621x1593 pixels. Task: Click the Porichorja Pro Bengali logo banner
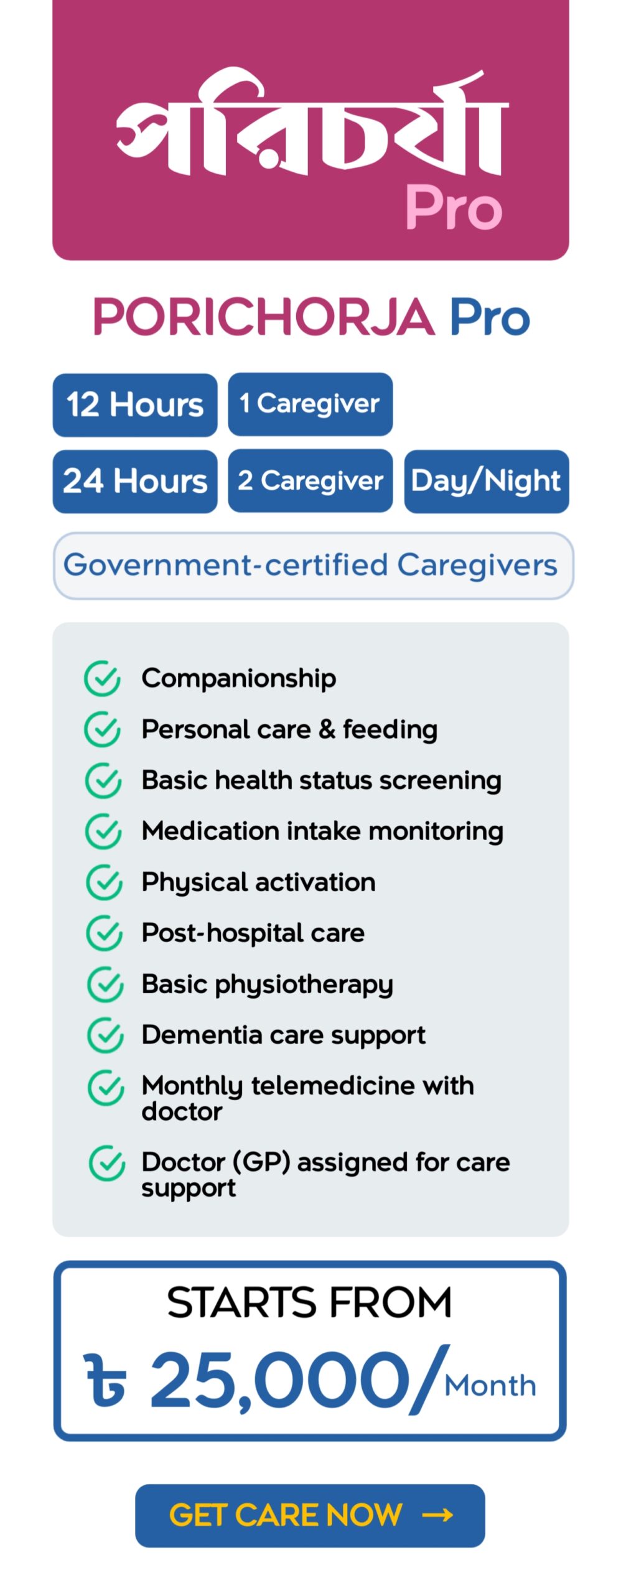pyautogui.click(x=310, y=131)
